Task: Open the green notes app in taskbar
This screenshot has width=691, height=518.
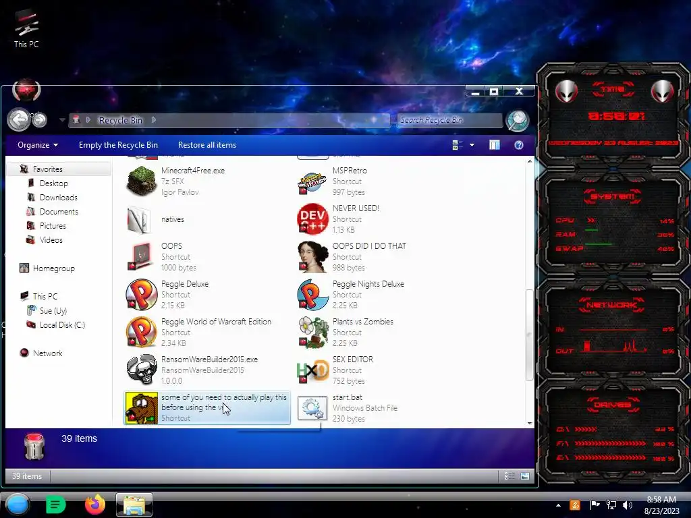Action: click(x=55, y=505)
